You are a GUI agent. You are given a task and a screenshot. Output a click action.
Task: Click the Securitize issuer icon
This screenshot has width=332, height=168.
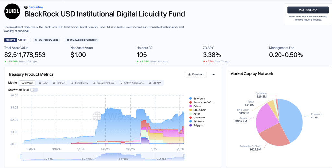point(26,7)
